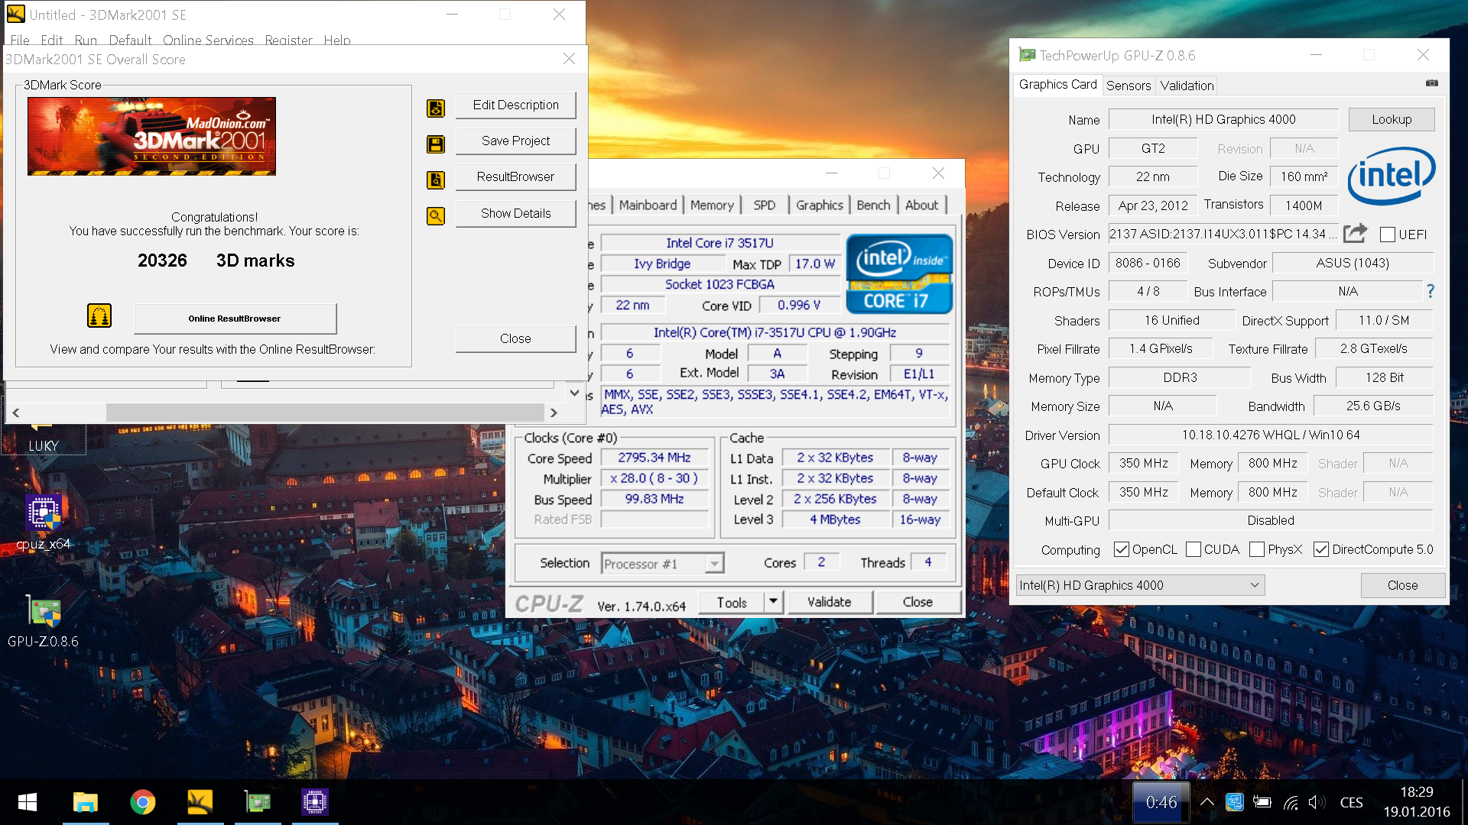Click the scroll down arrow in 3DMark window
The width and height of the screenshot is (1468, 825).
point(574,393)
